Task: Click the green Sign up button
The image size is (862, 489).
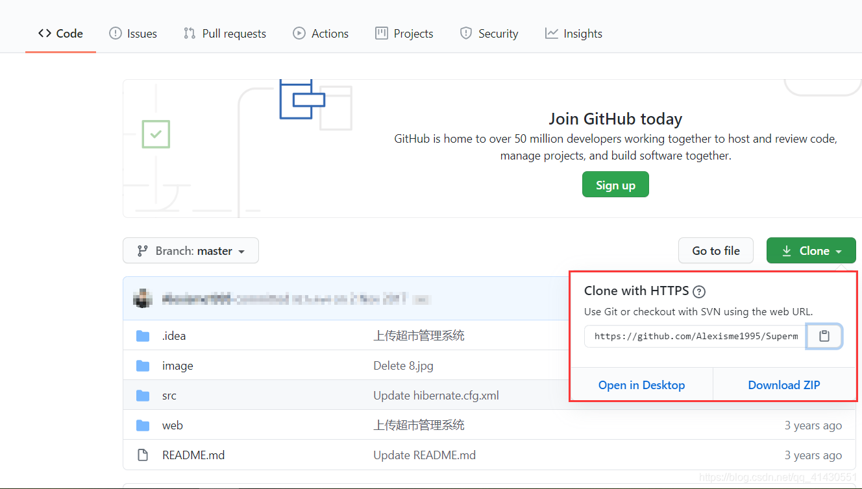Action: [x=615, y=185]
